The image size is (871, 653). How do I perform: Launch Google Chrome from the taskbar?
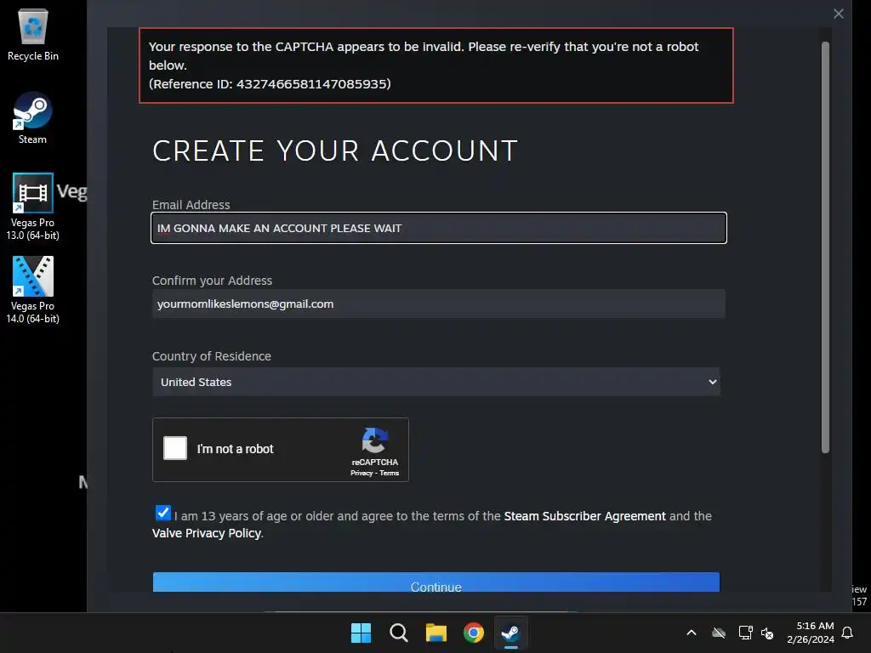point(474,633)
